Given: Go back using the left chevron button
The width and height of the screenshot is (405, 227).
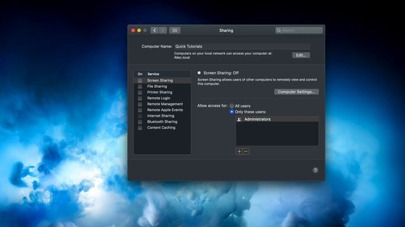Looking at the screenshot, I should coord(154,30).
